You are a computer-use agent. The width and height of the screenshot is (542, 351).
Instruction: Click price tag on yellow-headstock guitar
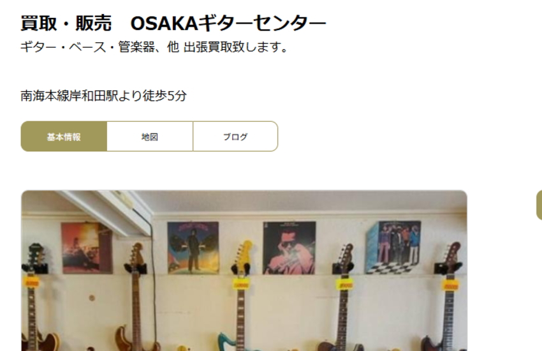click(x=241, y=283)
